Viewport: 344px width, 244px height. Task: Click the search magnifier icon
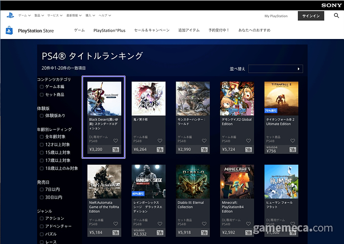(336, 16)
